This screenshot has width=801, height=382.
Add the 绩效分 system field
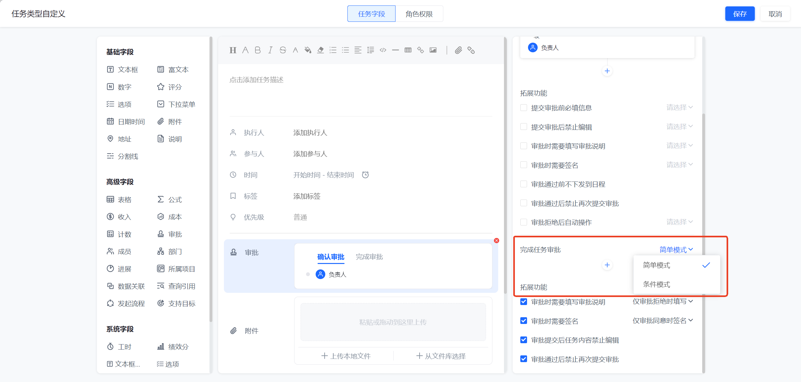tap(173, 347)
